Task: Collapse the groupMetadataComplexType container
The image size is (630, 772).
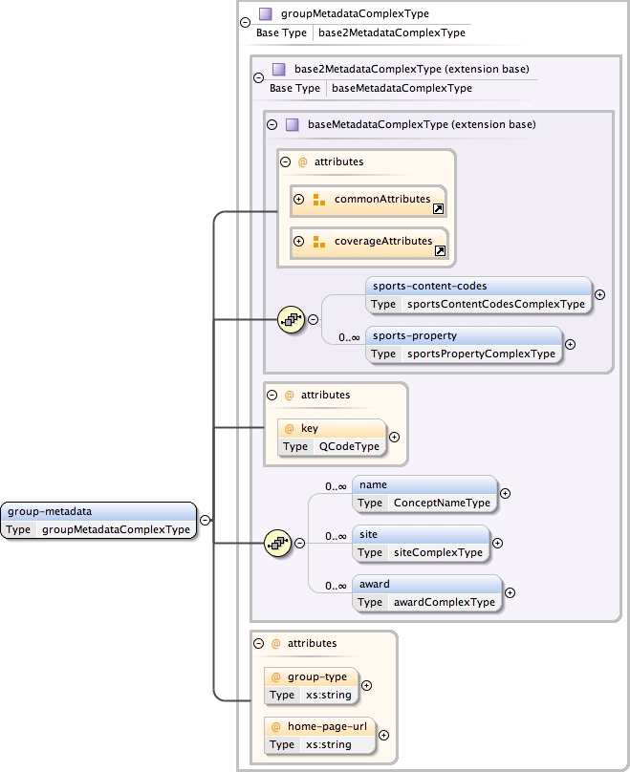Action: tap(246, 22)
